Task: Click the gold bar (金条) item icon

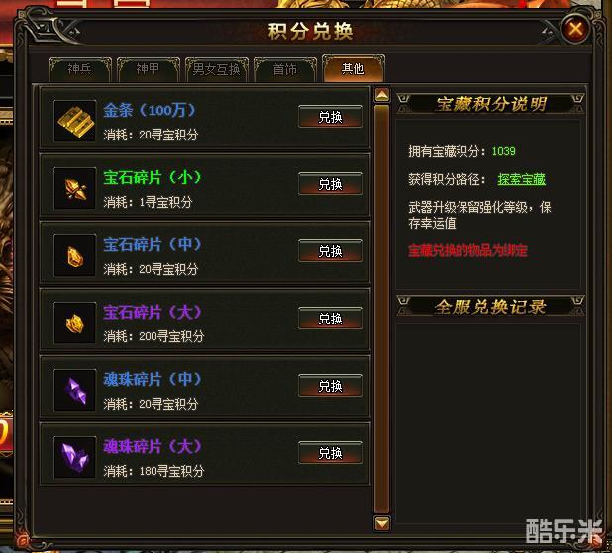Action: (x=75, y=121)
